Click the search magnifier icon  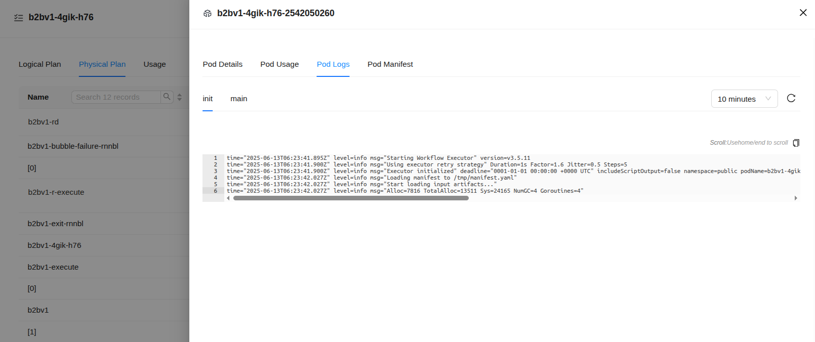click(167, 97)
